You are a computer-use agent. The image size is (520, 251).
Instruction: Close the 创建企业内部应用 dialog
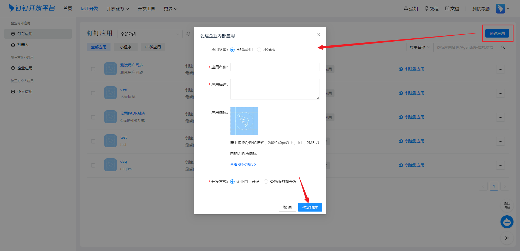click(x=318, y=35)
